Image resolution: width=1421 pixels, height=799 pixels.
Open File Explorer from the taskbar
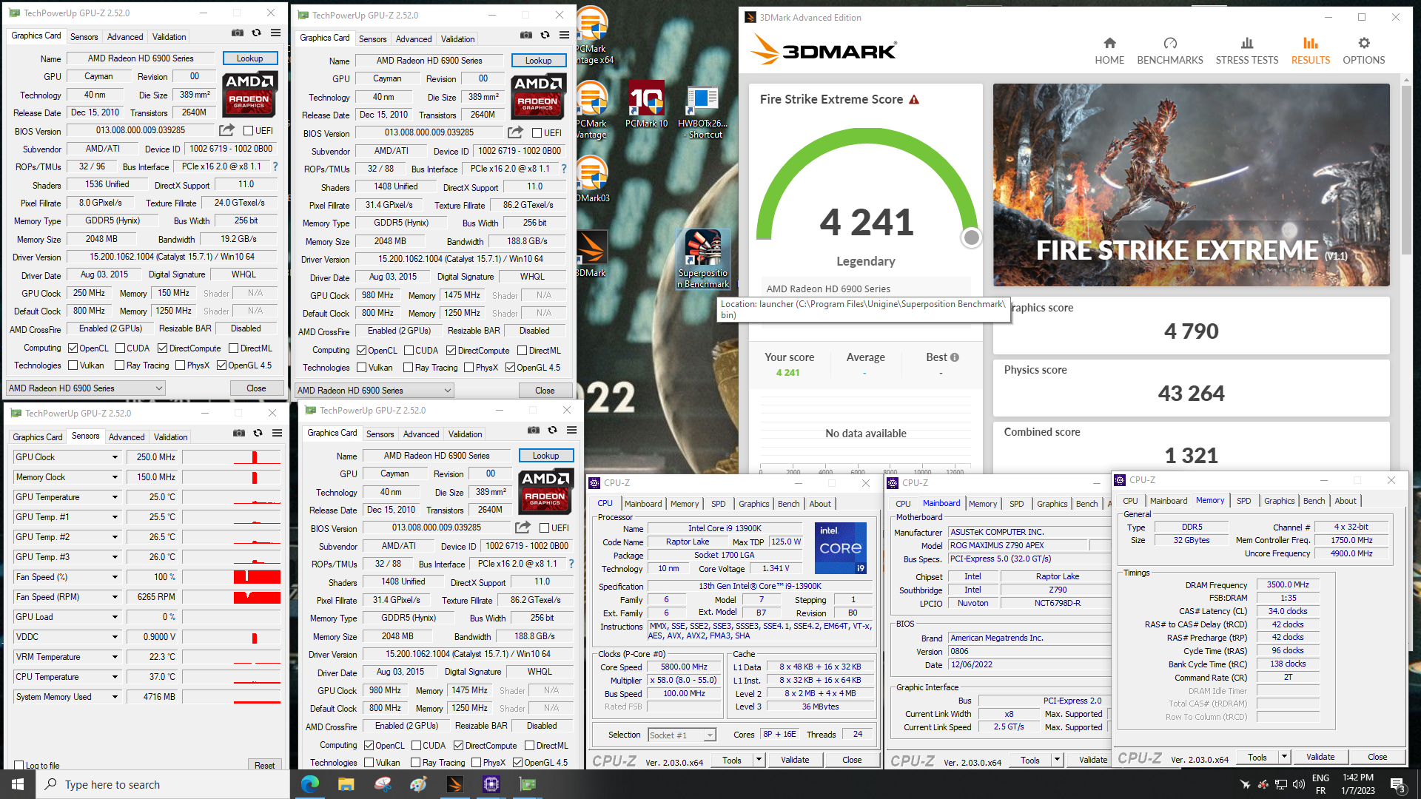click(x=346, y=784)
